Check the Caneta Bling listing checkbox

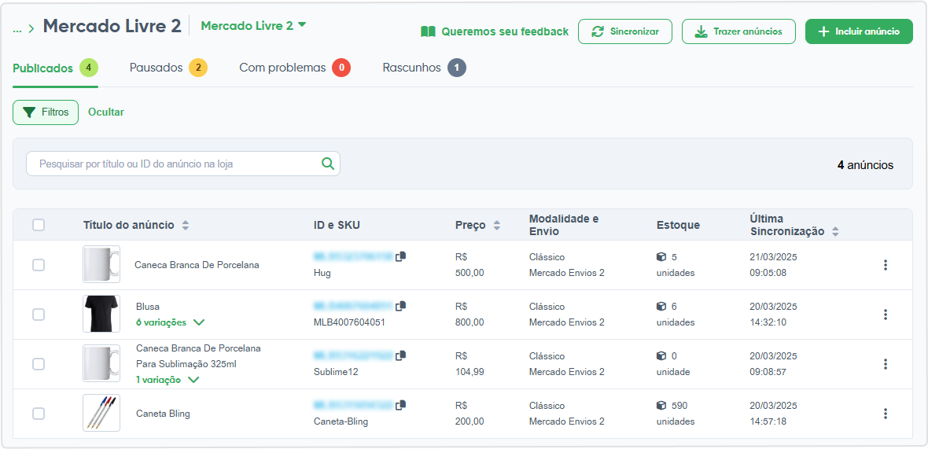point(39,414)
